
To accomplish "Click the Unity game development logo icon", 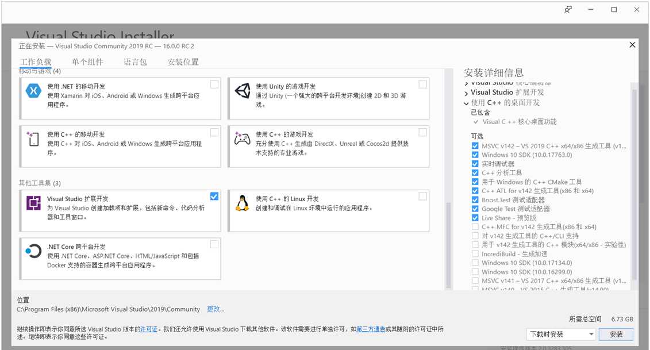I will pos(243,90).
